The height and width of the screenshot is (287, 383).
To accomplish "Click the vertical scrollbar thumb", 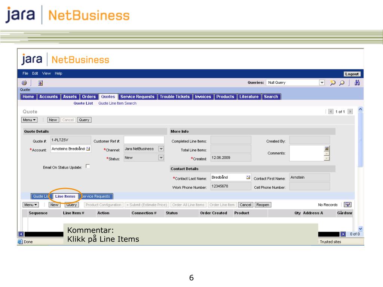I will pos(360,139).
